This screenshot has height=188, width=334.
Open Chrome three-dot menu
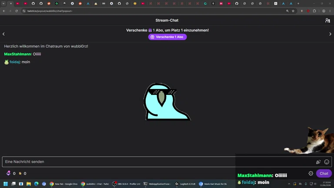330,11
